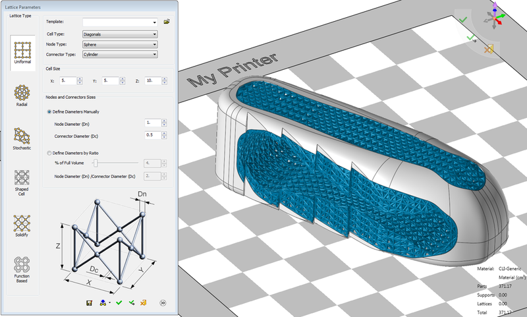Pick the Stochastic lattice type
This screenshot has width=527, height=317.
pos(21,138)
